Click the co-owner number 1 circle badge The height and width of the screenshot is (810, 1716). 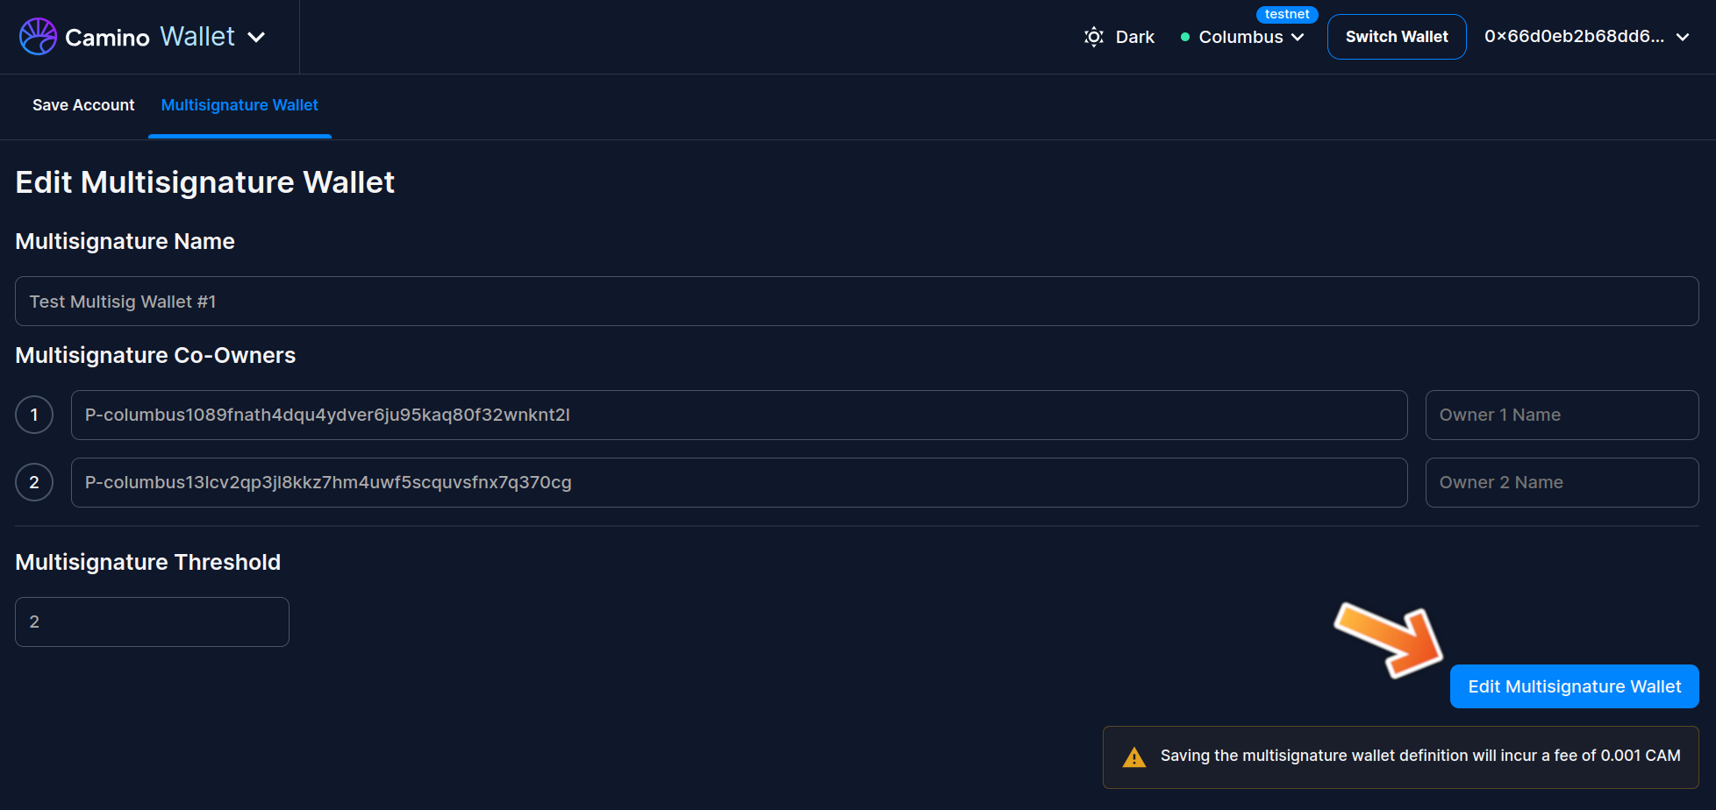[x=34, y=415]
